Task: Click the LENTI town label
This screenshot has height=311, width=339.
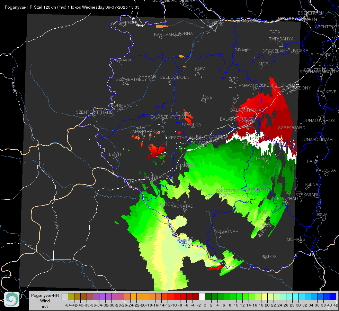Action: (115, 154)
